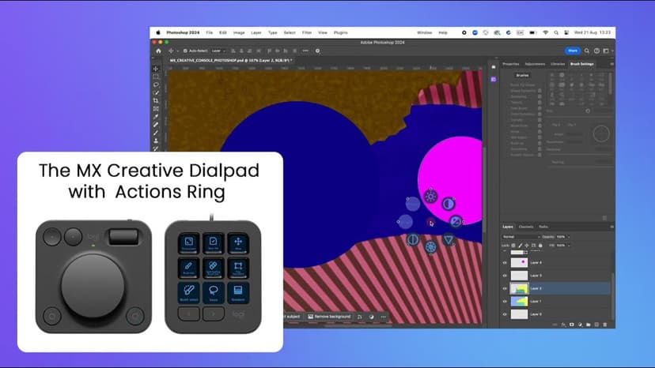Click the Remove background button
The width and height of the screenshot is (655, 368).
click(x=329, y=317)
